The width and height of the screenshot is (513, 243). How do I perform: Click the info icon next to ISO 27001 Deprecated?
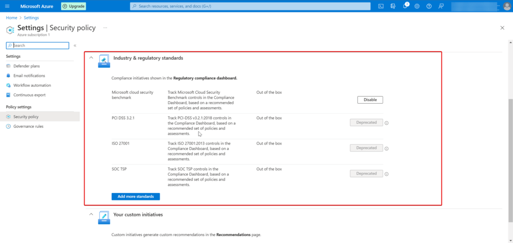pyautogui.click(x=386, y=148)
